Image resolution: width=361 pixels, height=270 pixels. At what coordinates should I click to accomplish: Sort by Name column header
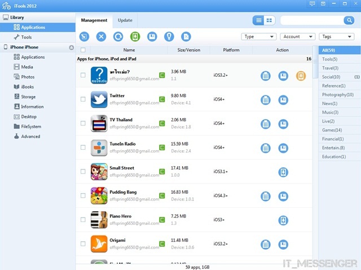tap(129, 50)
